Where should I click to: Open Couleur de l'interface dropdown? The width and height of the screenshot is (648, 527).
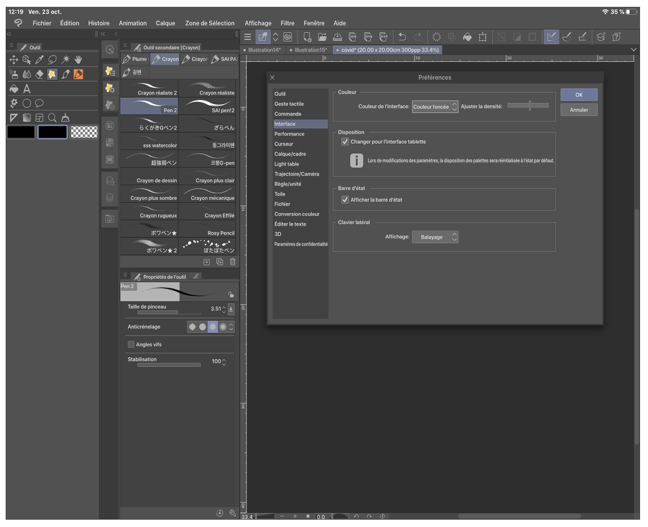[x=434, y=107]
